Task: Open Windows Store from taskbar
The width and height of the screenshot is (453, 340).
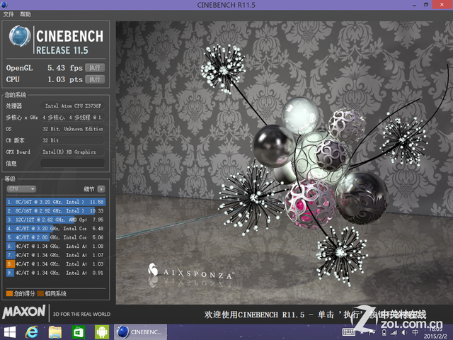Action: tap(79, 332)
